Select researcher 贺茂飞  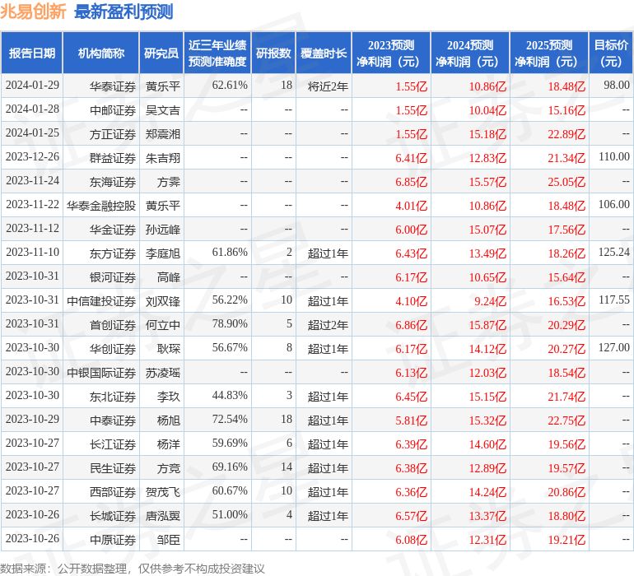[x=163, y=491]
